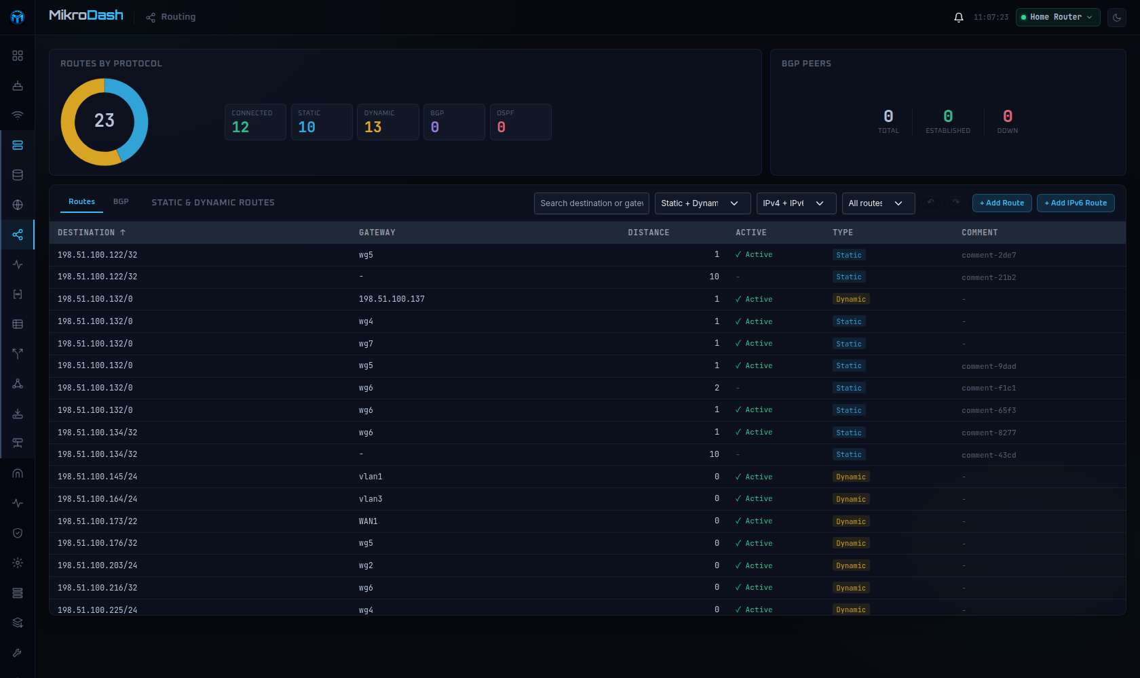Viewport: 1140px width, 678px height.
Task: Open the tunnel arch sidebar icon
Action: [x=18, y=473]
